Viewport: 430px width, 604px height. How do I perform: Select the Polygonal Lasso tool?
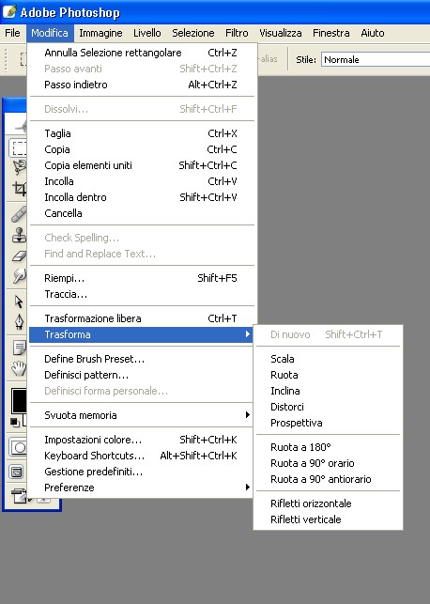19,167
